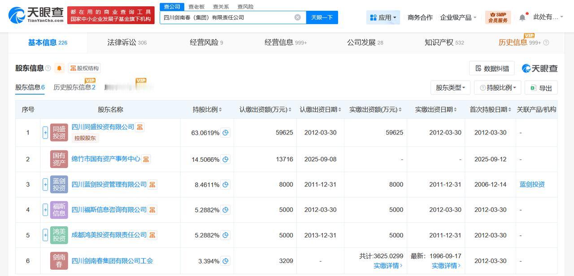Viewport: 574px width, 276px height.
Task: Click 福斯信息 company avatar
Action: click(x=59, y=210)
